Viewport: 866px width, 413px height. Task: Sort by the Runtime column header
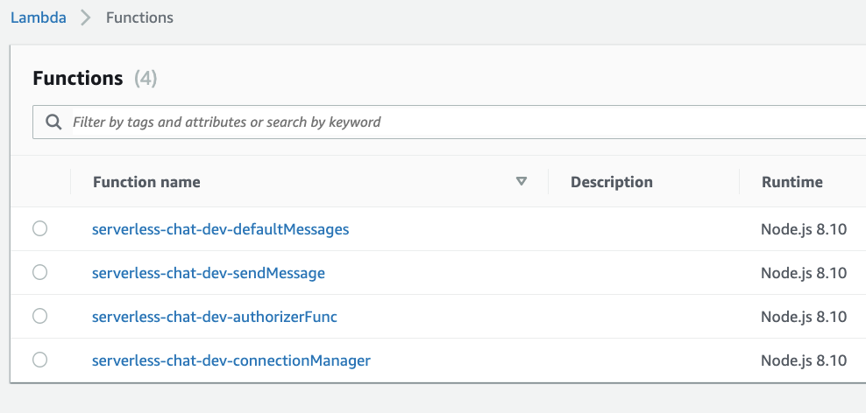tap(791, 182)
